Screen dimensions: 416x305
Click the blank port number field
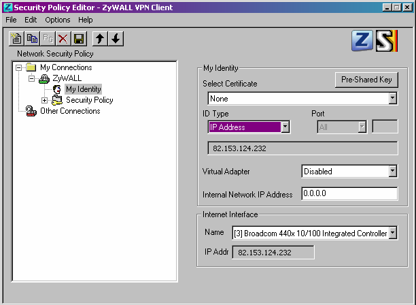(385, 127)
